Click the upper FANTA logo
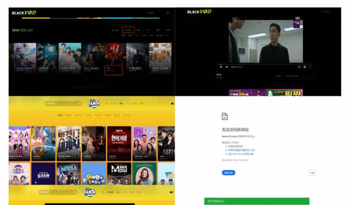This screenshot has width=349, height=205. pos(94,104)
